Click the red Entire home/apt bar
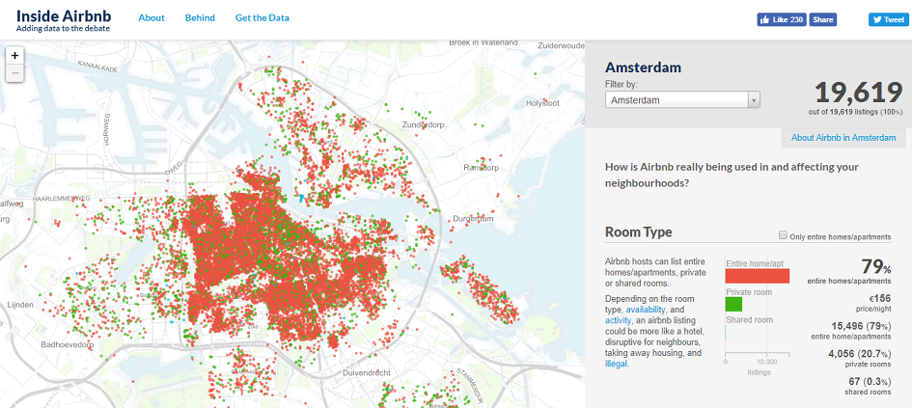Screen dimensions: 912x408 (757, 276)
